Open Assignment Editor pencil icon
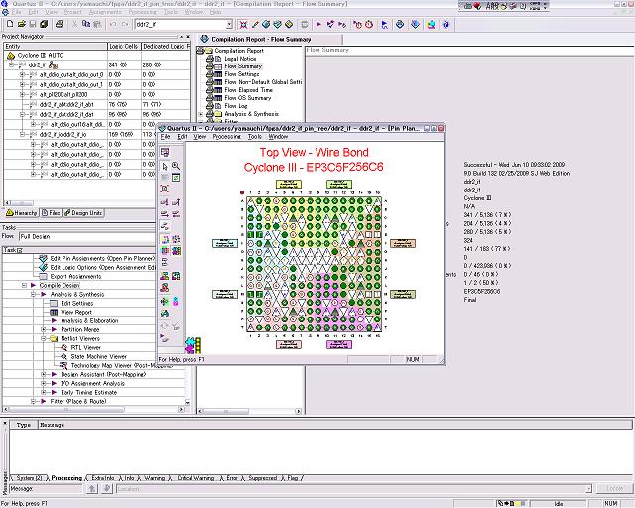This screenshot has width=635, height=508. click(x=255, y=24)
